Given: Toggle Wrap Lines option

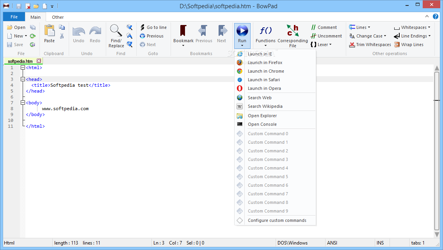Looking at the screenshot, I should pyautogui.click(x=409, y=45).
